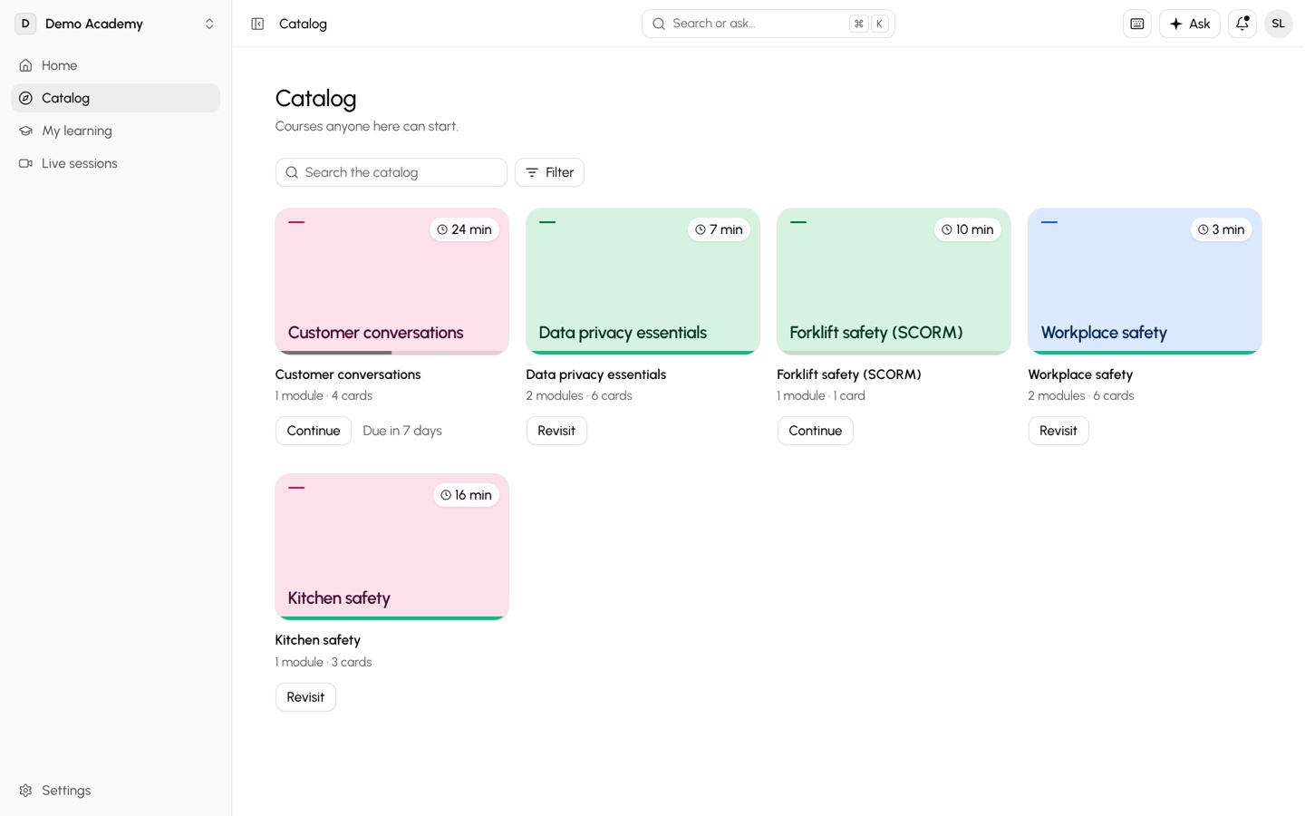Click the My learning graduation cap icon
The image size is (1305, 816).
point(25,131)
